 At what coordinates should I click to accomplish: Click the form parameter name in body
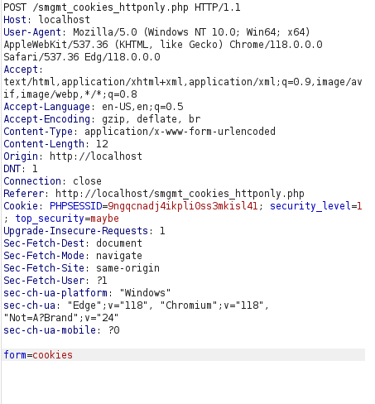[15, 355]
